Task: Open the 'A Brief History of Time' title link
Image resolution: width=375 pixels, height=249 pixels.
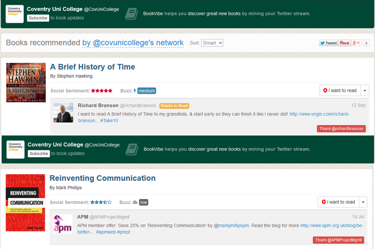Action: (x=92, y=67)
